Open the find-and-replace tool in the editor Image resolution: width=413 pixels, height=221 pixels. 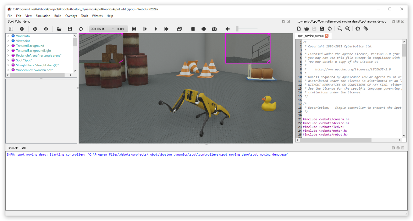pyautogui.click(x=348, y=29)
